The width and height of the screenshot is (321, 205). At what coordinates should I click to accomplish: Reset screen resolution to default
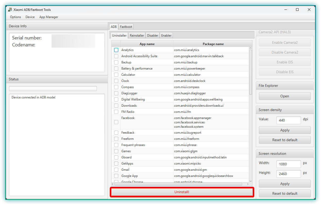pyautogui.click(x=285, y=193)
